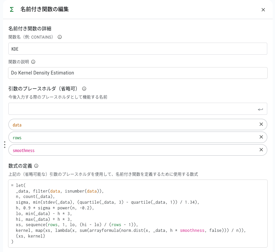Click the '= let(' line in the formula
Viewport: 275px width, 252px height.
(18, 185)
